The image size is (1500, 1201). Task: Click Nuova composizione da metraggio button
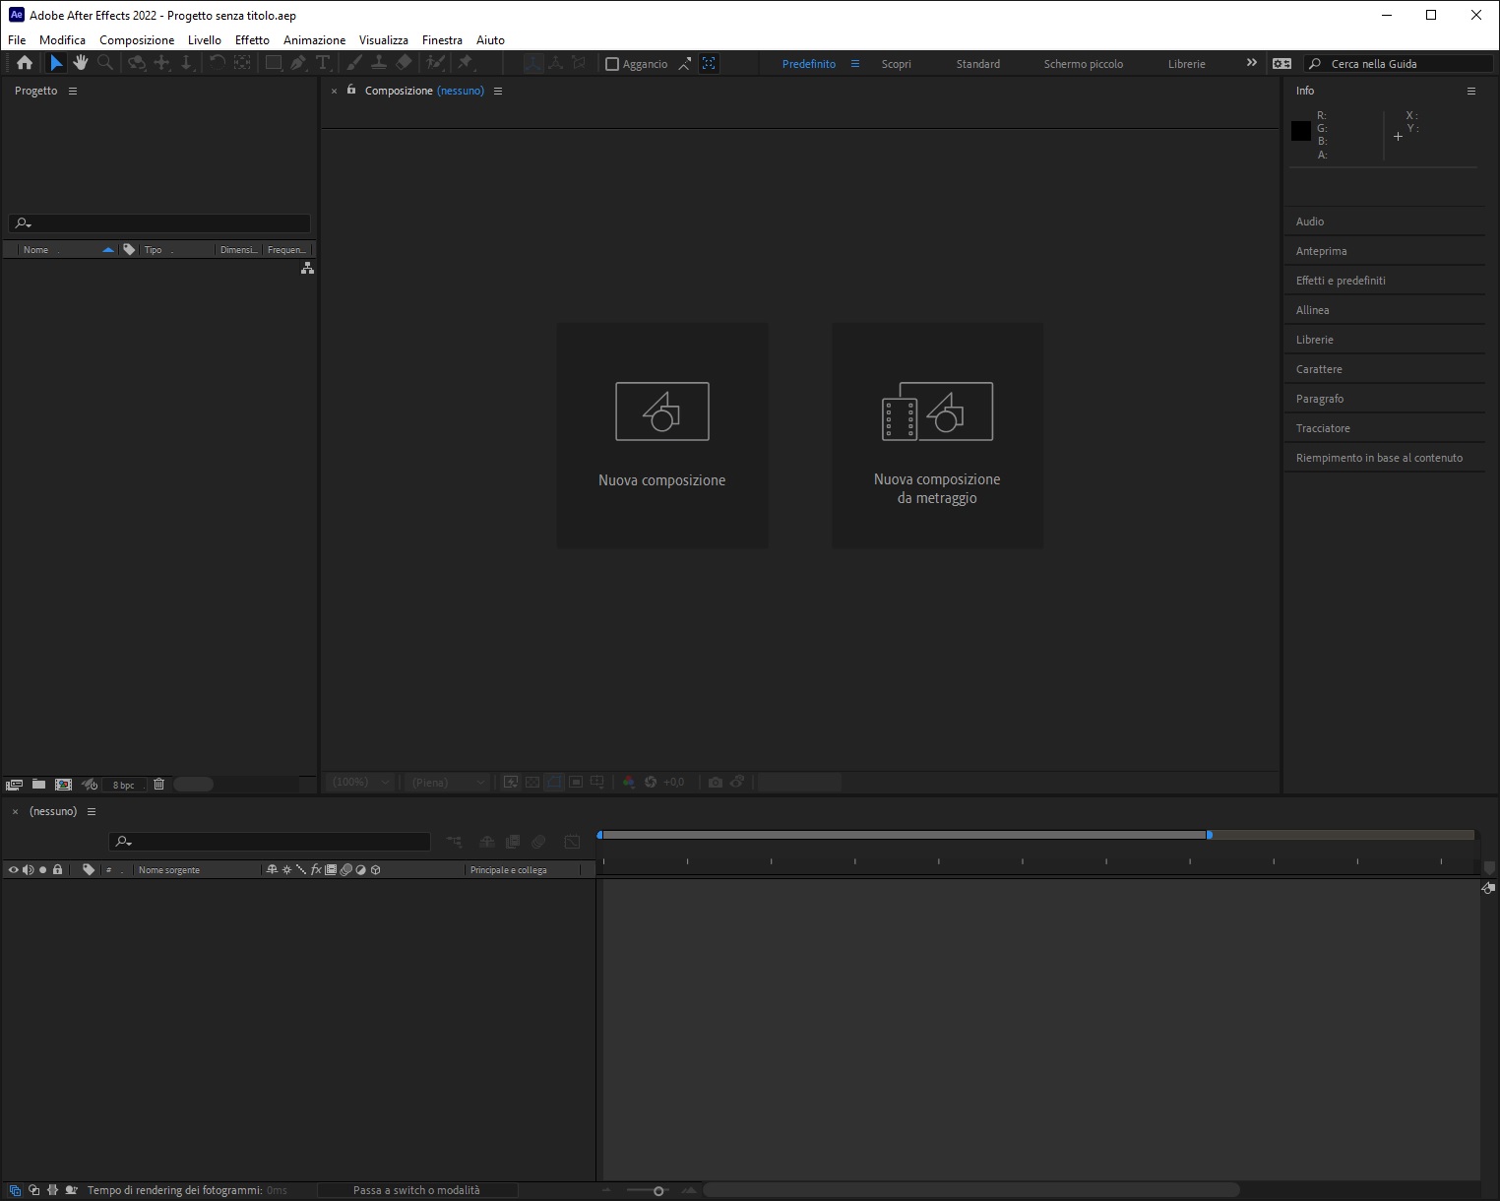[x=938, y=436]
